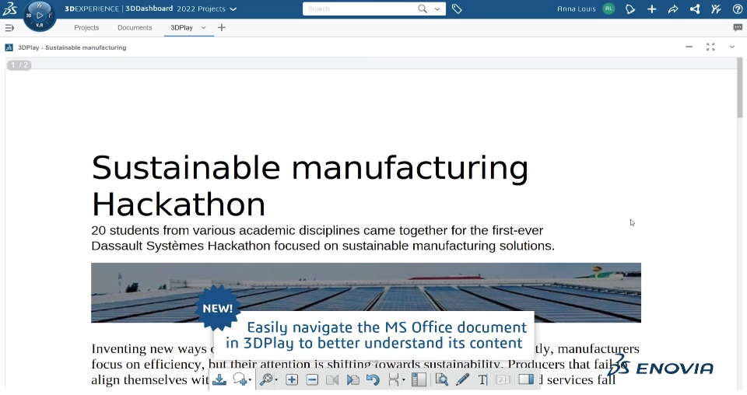
Task: Open the 3DEXPERIENCE compass
Action: 40,16
